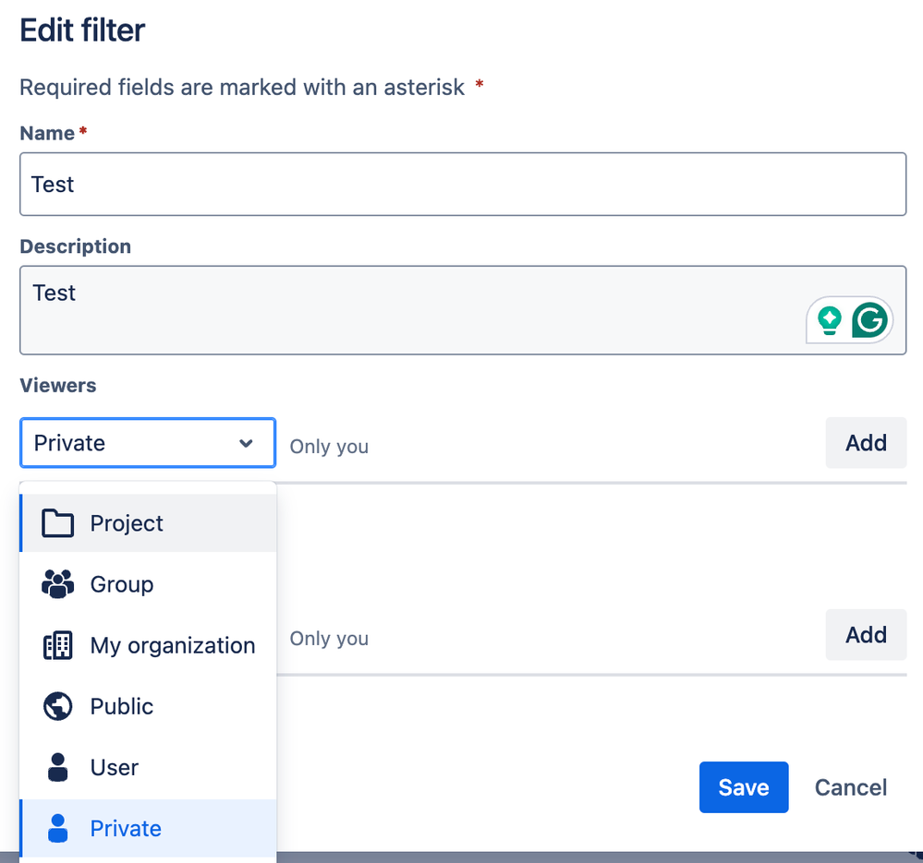Click the Viewers Private select box
This screenshot has width=923, height=863.
tap(129, 443)
